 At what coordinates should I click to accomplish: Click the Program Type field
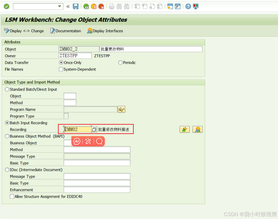pyautogui.click(x=66, y=116)
